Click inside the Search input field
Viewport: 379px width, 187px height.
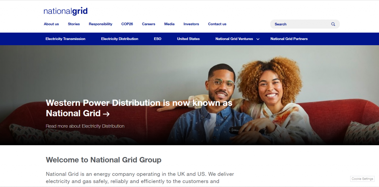click(x=301, y=24)
